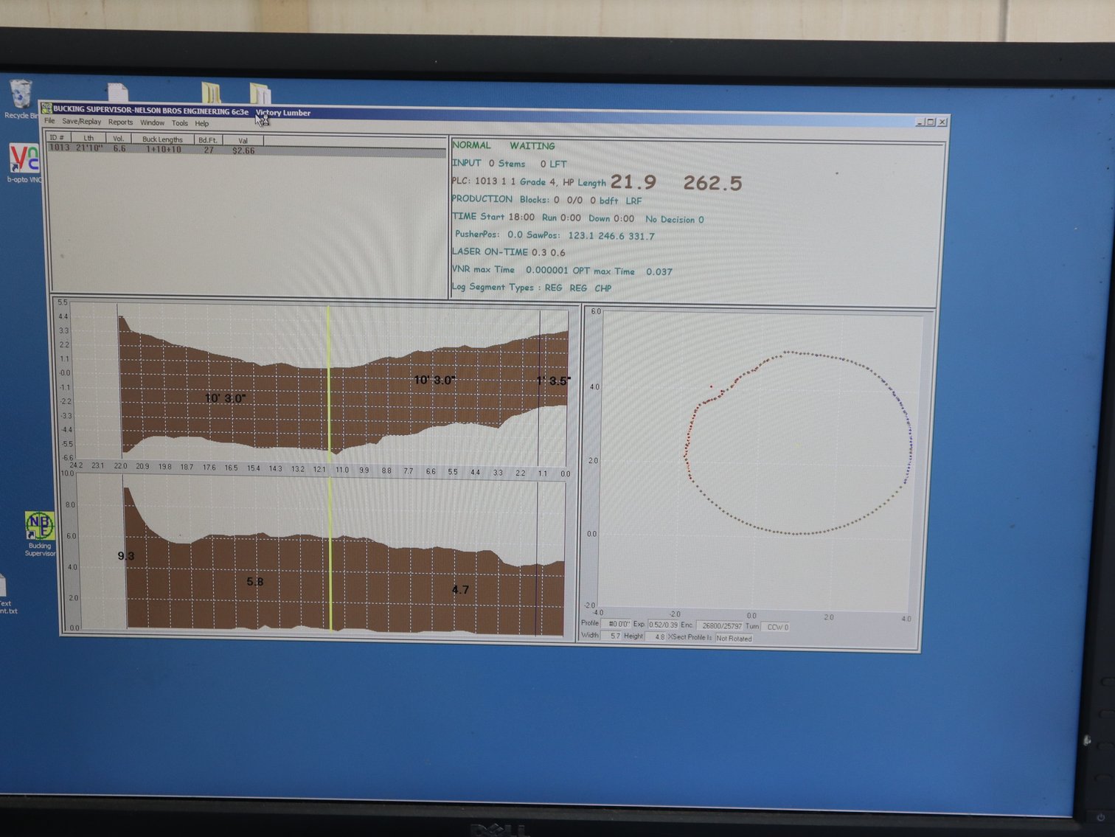Open the Recycle Bin desktop icon
This screenshot has height=837, width=1115.
(21, 96)
